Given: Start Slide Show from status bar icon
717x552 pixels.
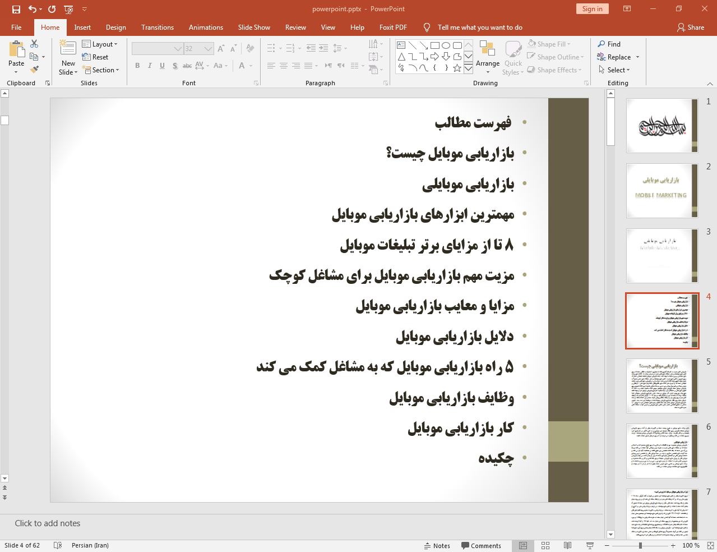Looking at the screenshot, I should [x=590, y=545].
